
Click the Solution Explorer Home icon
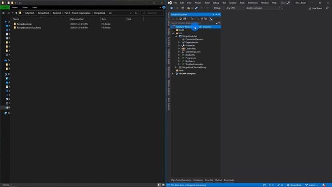tap(181, 19)
